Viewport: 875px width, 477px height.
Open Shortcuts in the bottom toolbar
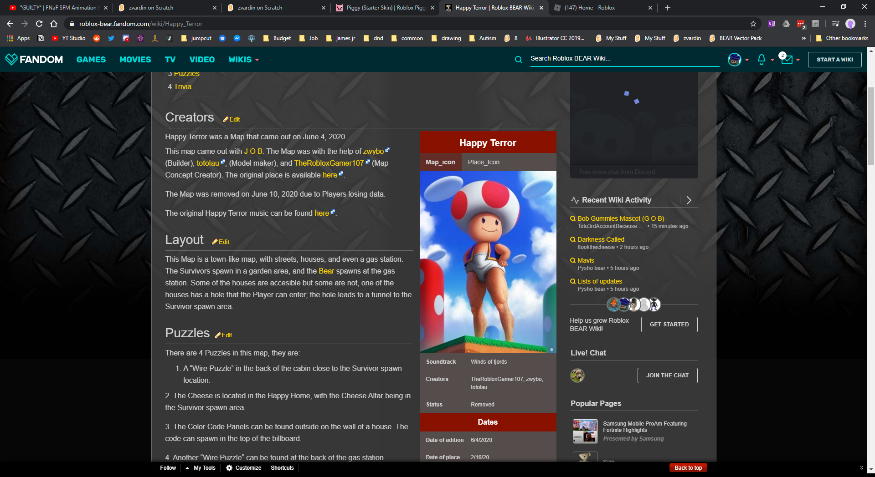coord(282,468)
